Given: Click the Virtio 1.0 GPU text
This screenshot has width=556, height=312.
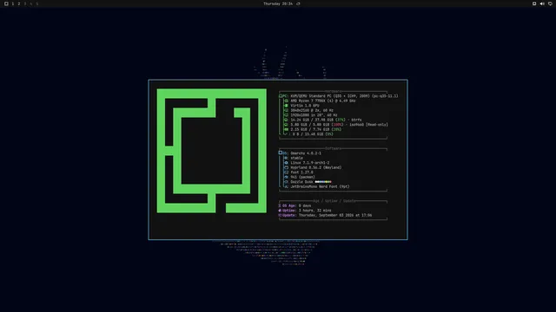Looking at the screenshot, I should pyautogui.click(x=305, y=106).
